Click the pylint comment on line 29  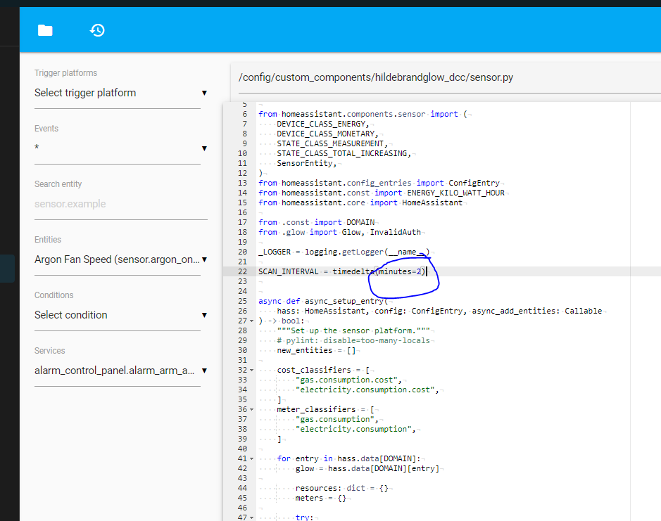[353, 341]
